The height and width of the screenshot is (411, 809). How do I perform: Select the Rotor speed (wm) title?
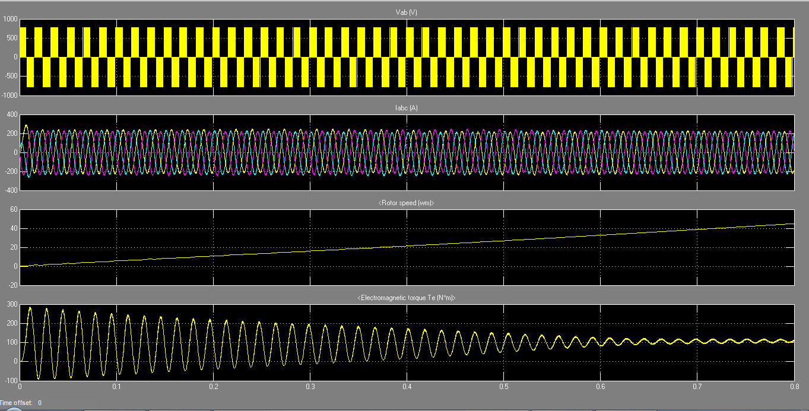(407, 203)
